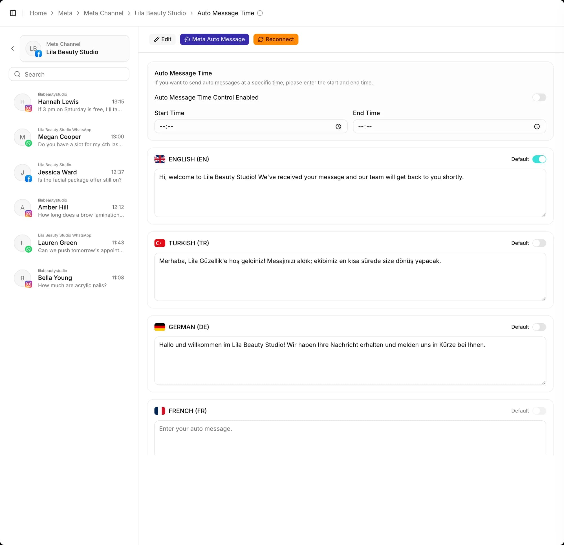Toggle the sidebar panel icon
The height and width of the screenshot is (545, 564).
[13, 13]
